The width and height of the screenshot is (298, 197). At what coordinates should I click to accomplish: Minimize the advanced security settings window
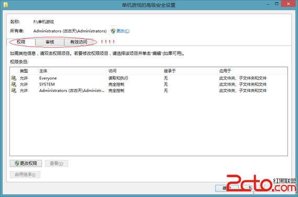pos(268,4)
